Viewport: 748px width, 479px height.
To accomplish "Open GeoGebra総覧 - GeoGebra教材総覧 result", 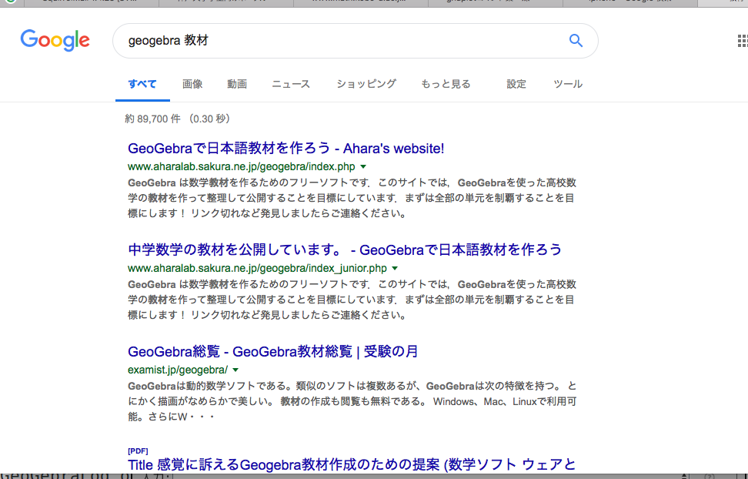I will click(272, 351).
